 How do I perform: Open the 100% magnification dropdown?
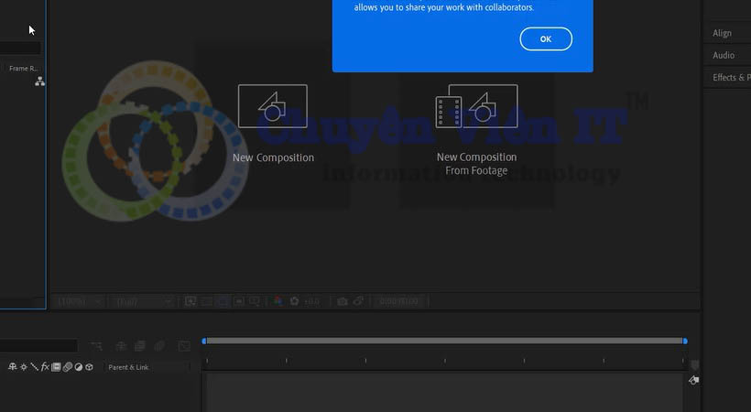point(77,301)
